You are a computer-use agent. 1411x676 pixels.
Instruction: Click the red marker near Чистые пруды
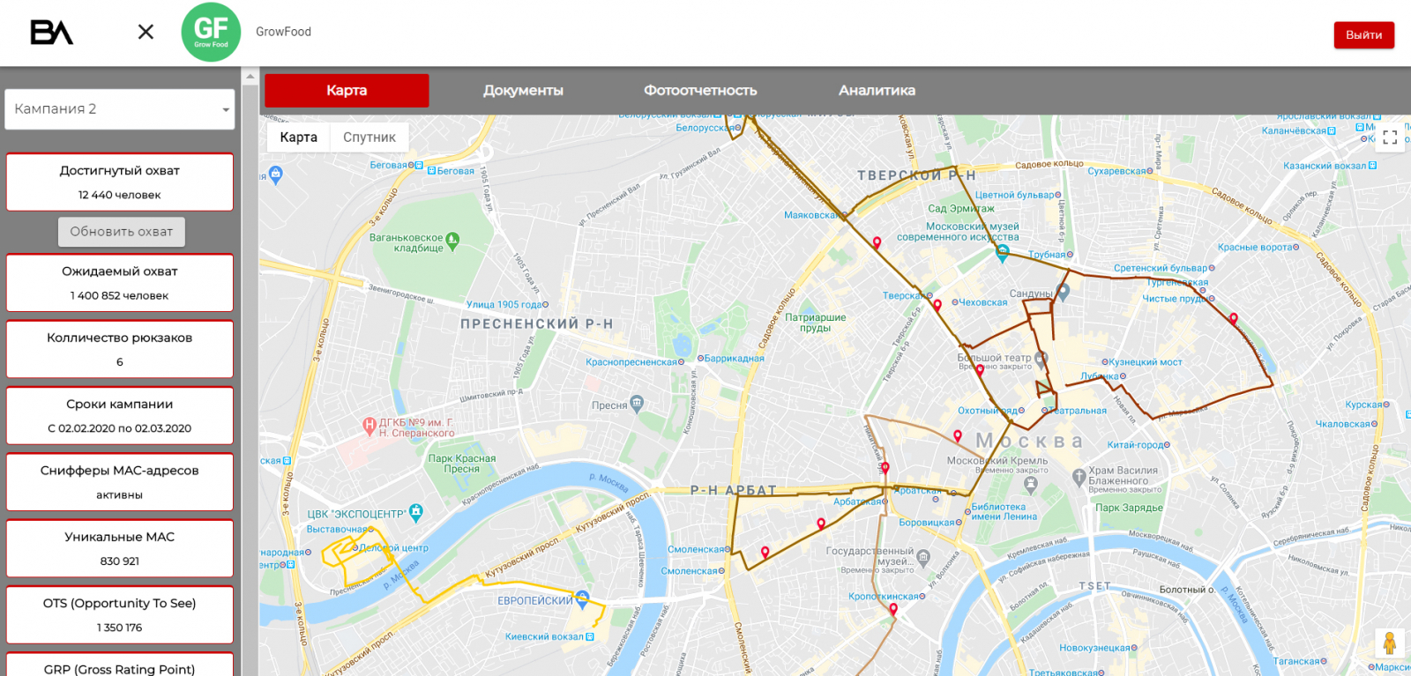pyautogui.click(x=1233, y=318)
